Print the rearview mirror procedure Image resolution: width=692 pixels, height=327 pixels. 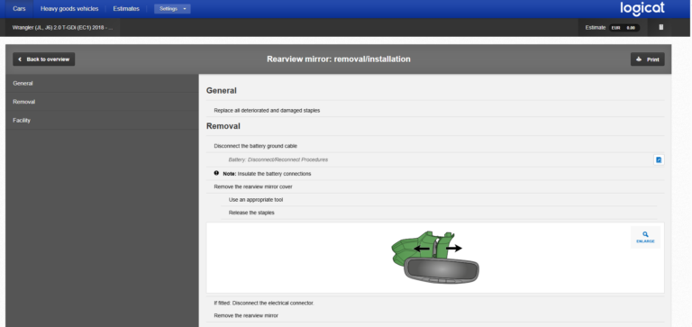pos(648,59)
